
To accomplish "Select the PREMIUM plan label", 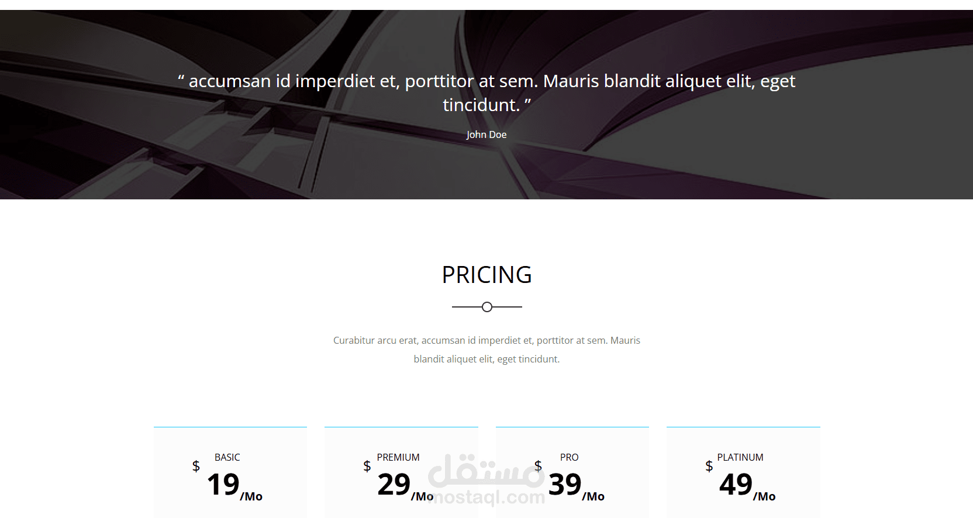I will [398, 457].
